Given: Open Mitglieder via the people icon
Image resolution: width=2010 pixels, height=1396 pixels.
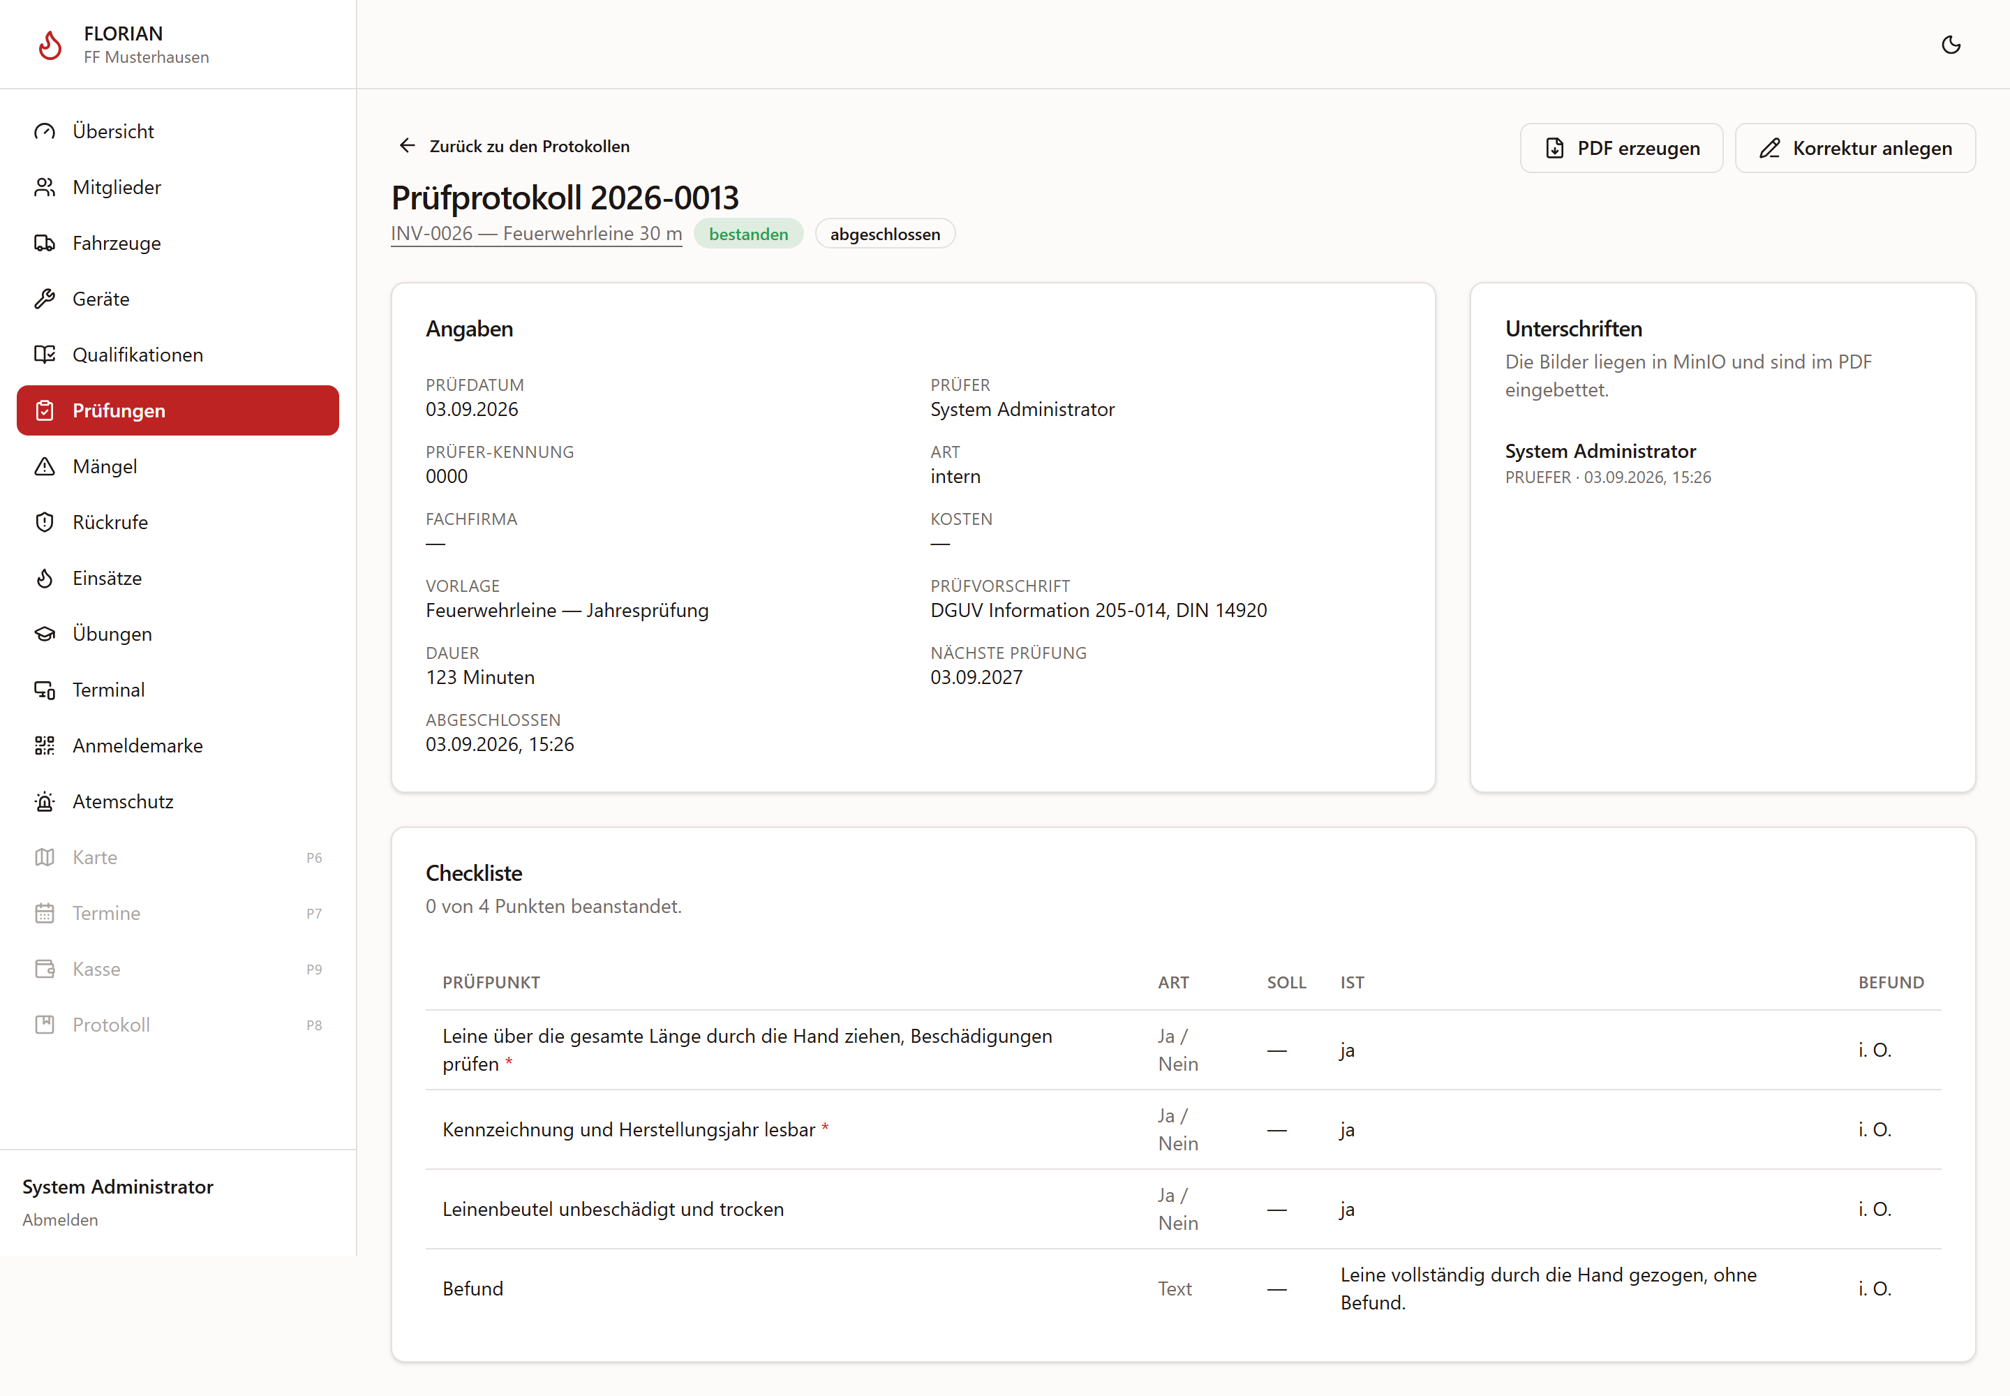Looking at the screenshot, I should (45, 187).
